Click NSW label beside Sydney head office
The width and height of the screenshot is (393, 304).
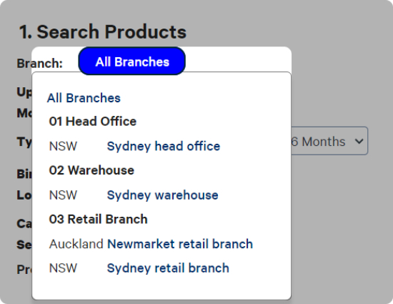(63, 146)
